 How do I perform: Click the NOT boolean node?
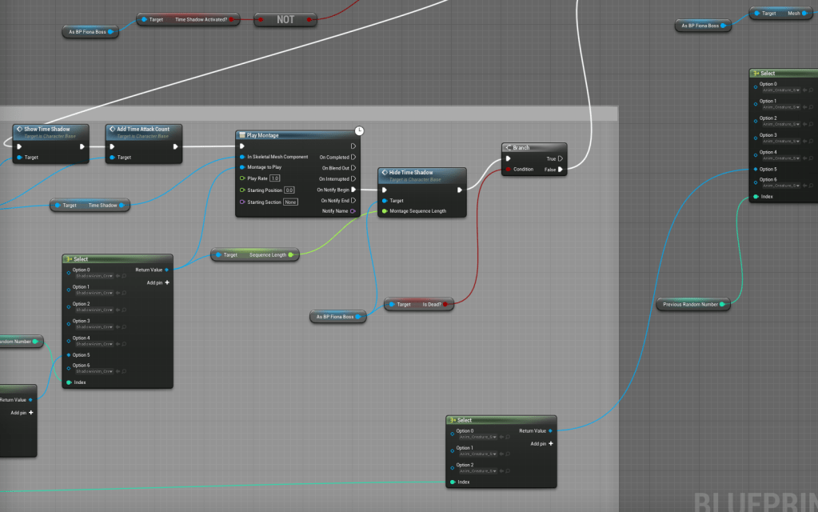pos(285,19)
